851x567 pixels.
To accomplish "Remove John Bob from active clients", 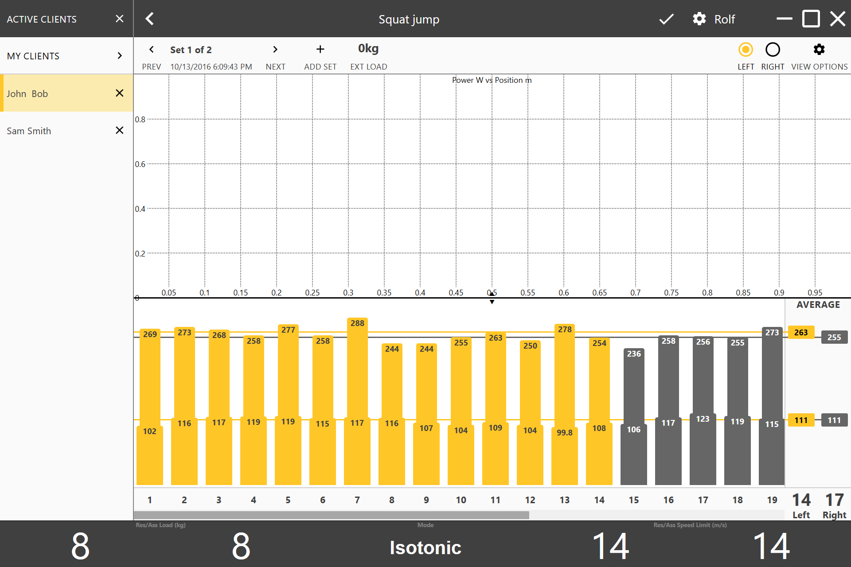I will point(119,93).
